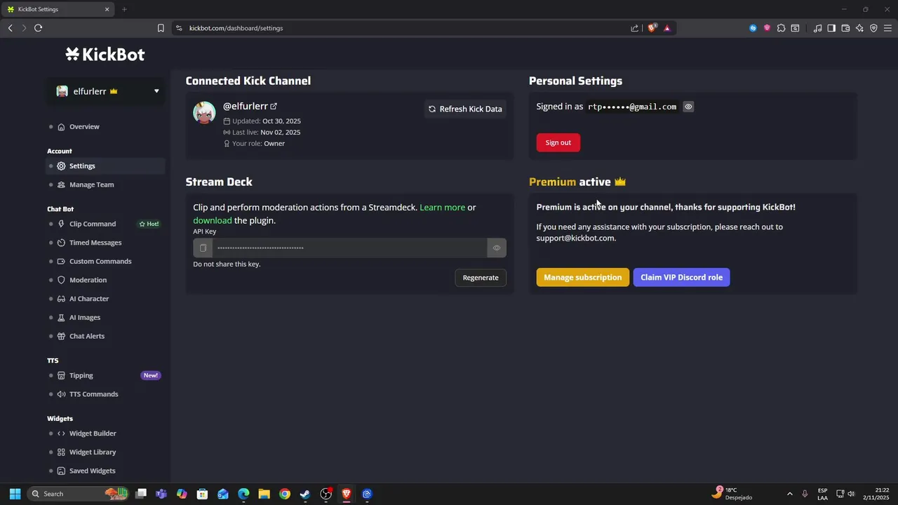Screen dimensions: 898x505
Task: Open a new browser tab with plus
Action: click(124, 9)
